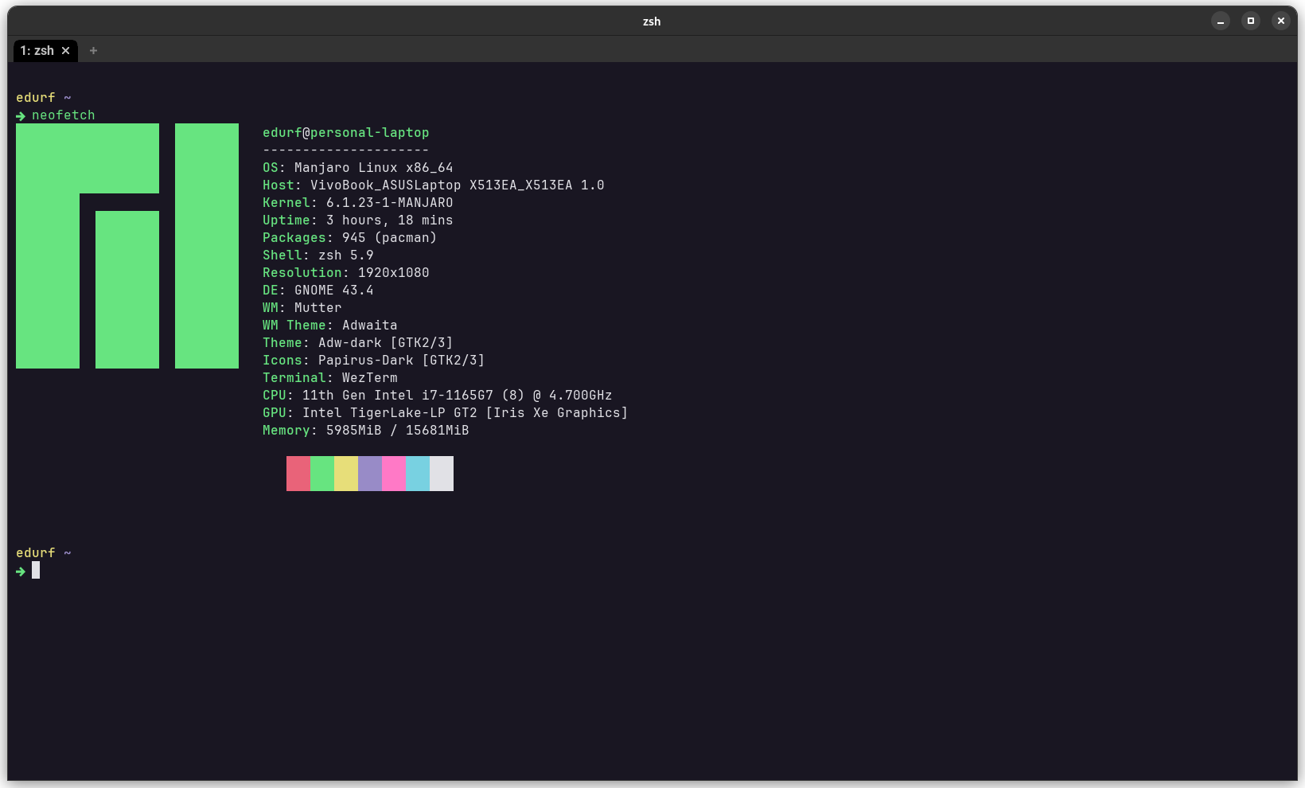Viewport: 1305px width, 788px height.
Task: Click the white color block
Action: pos(442,474)
